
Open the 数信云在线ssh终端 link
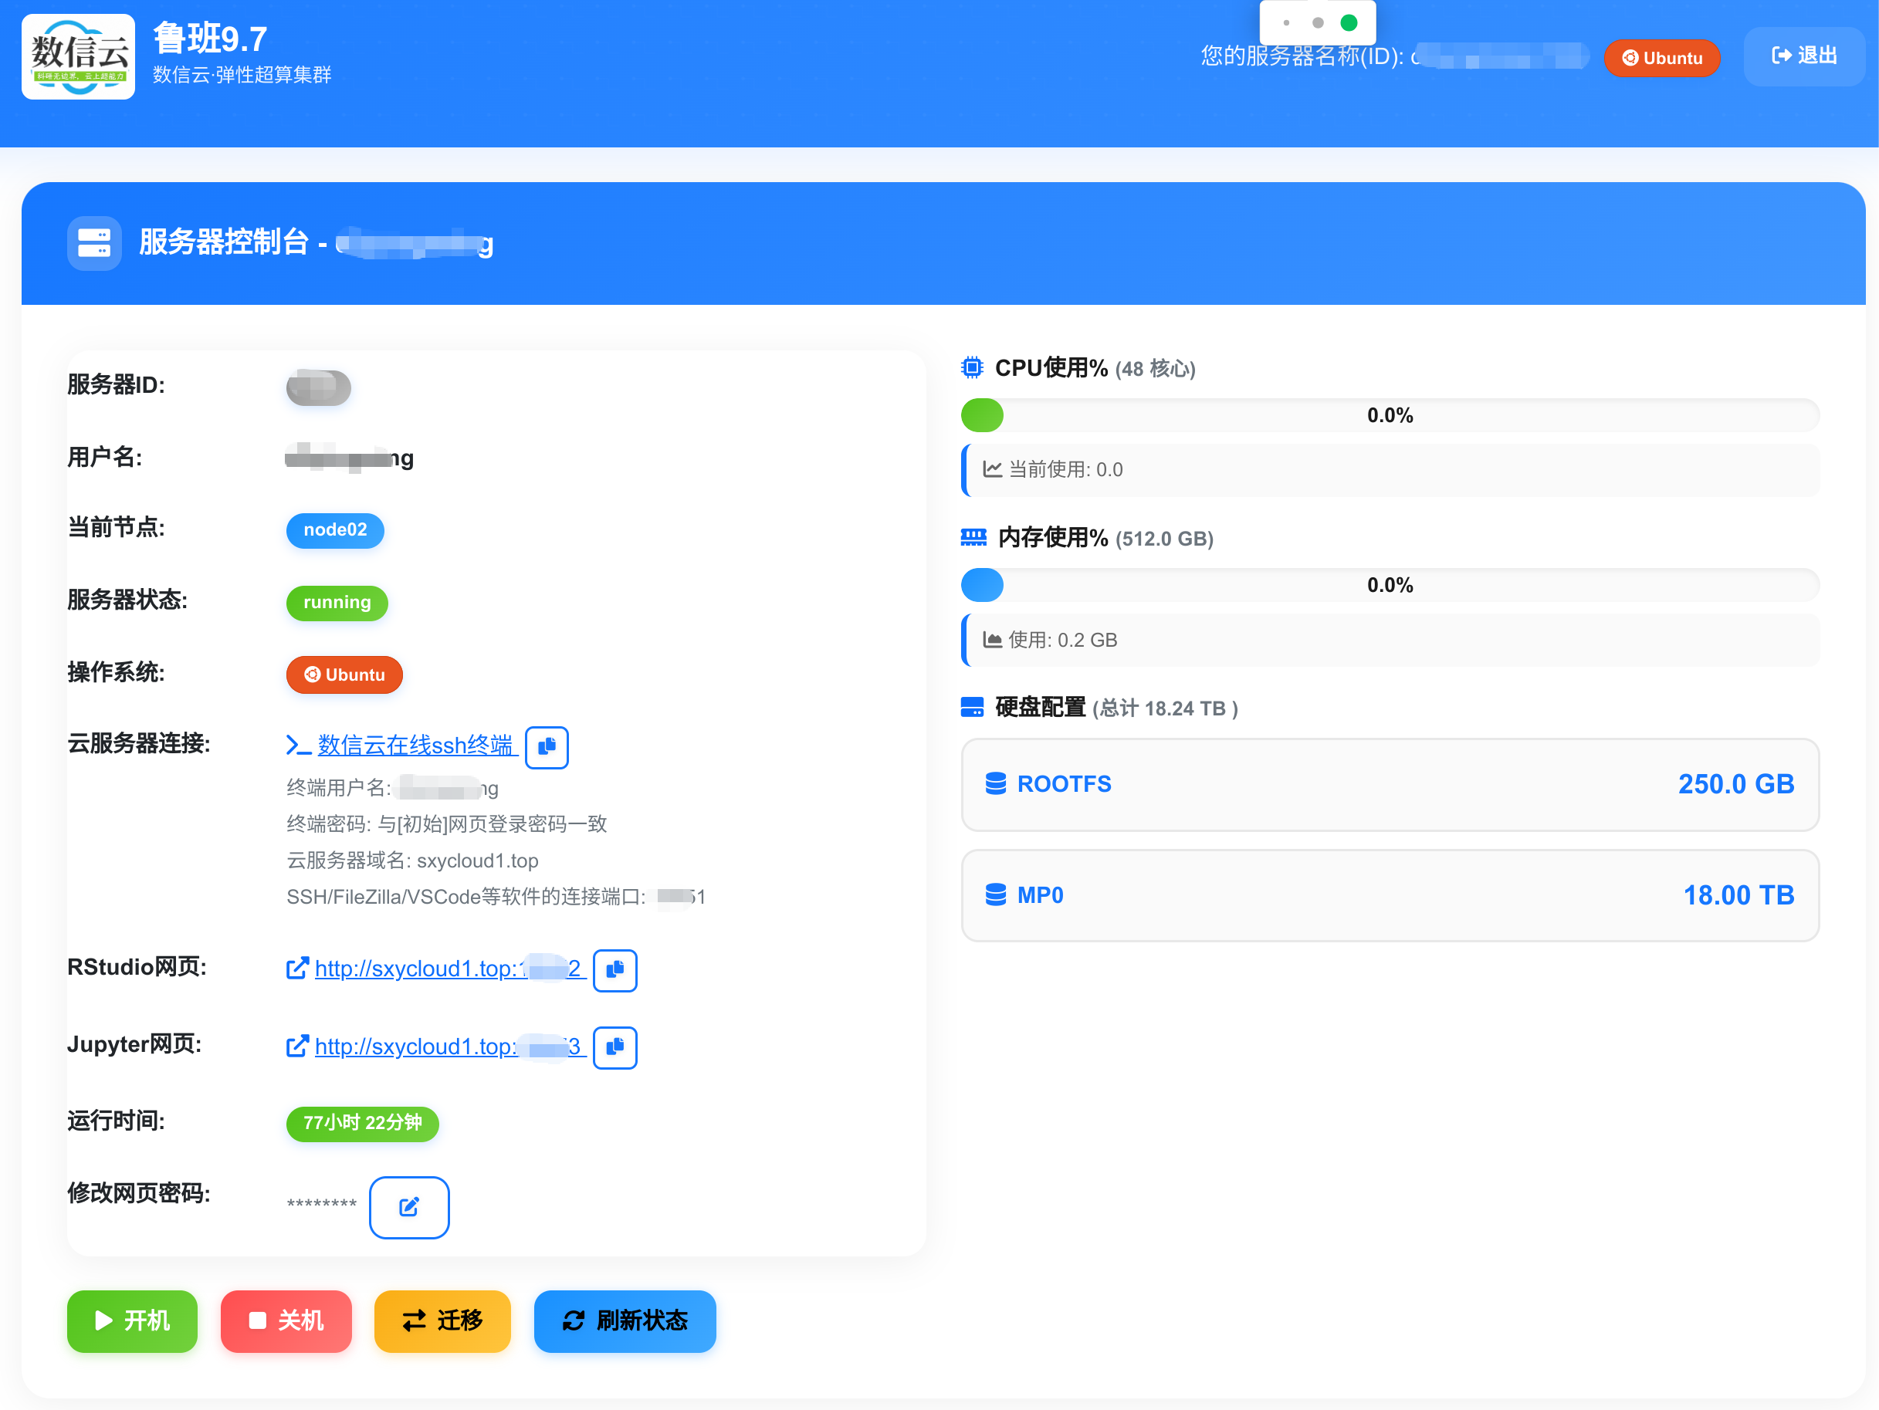click(x=415, y=745)
